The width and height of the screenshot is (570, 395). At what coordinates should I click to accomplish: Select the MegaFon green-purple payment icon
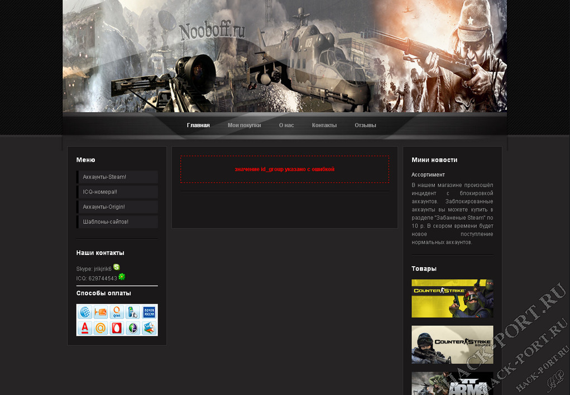click(133, 328)
